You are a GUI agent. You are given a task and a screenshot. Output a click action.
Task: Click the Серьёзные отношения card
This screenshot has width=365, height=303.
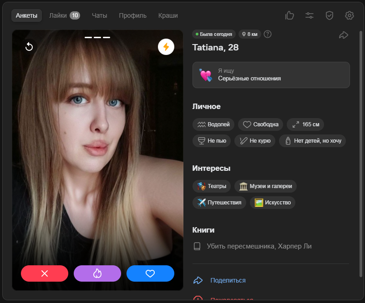point(271,75)
